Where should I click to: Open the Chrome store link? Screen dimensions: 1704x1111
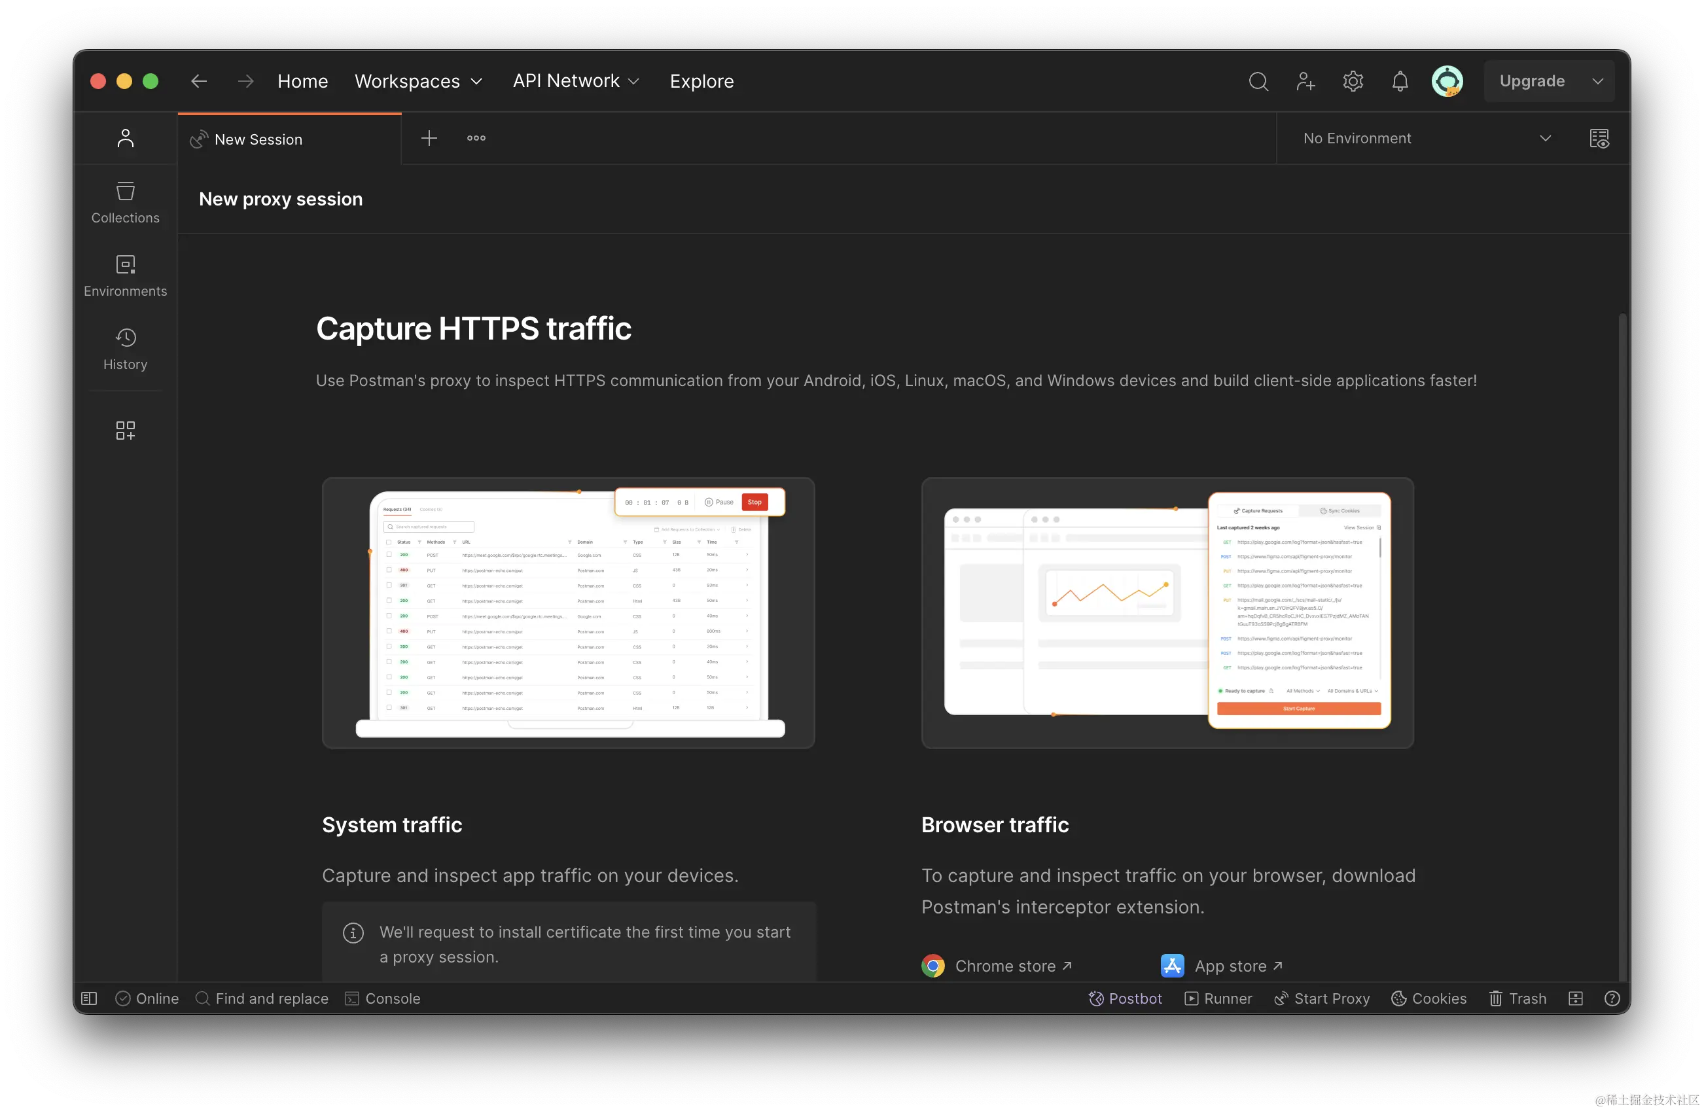click(x=1005, y=966)
